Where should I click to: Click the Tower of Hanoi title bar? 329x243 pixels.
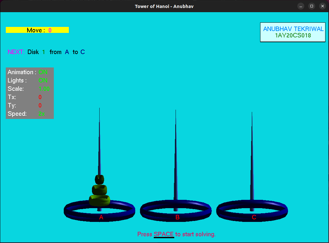coord(164,6)
